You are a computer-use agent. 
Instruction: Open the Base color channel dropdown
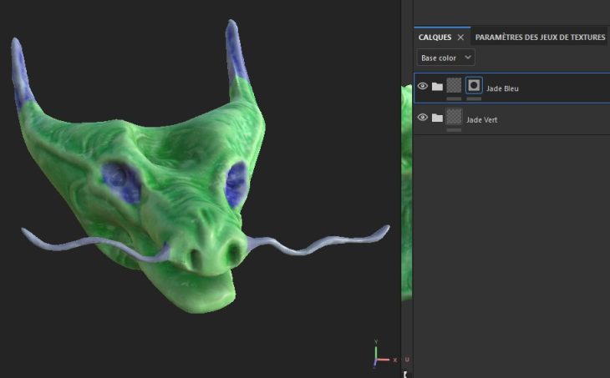[446, 58]
